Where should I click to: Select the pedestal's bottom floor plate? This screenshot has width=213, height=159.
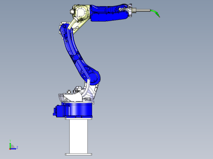[x=79, y=154]
